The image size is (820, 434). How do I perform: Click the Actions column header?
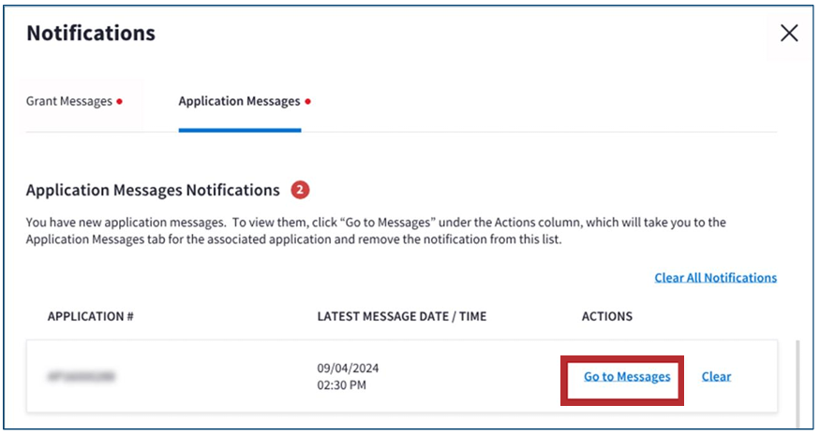coord(606,316)
